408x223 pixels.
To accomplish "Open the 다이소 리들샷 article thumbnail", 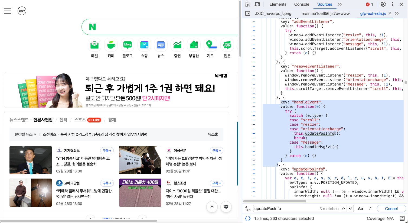I will pyautogui.click(x=140, y=193).
